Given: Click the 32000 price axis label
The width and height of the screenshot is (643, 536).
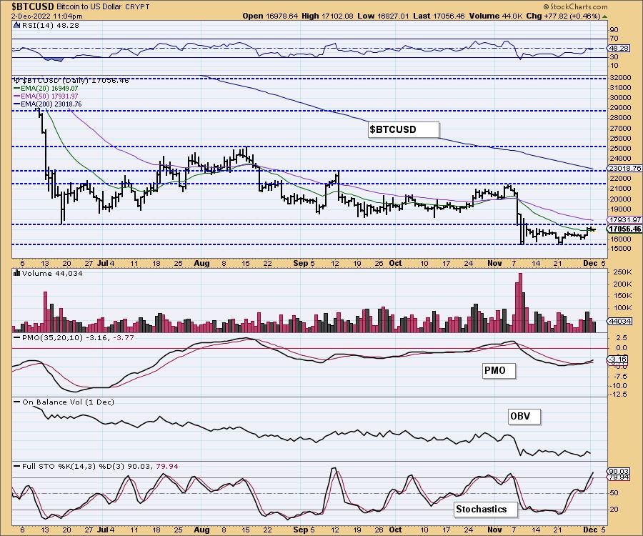Looking at the screenshot, I should (x=620, y=77).
